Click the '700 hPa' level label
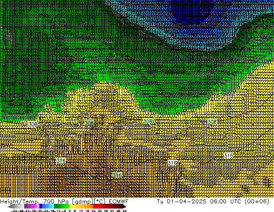 click(x=56, y=202)
